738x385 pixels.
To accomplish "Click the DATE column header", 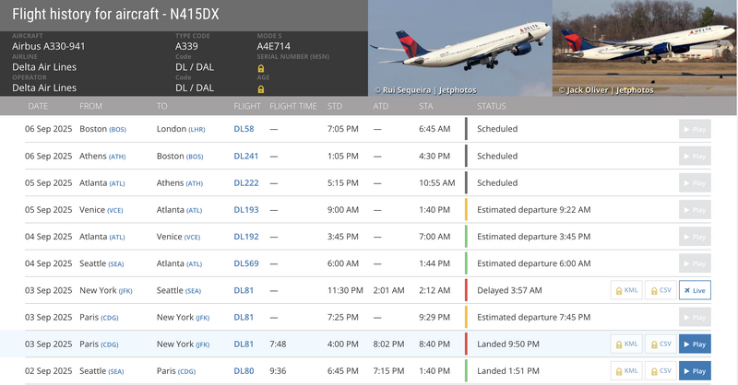I will (x=38, y=106).
